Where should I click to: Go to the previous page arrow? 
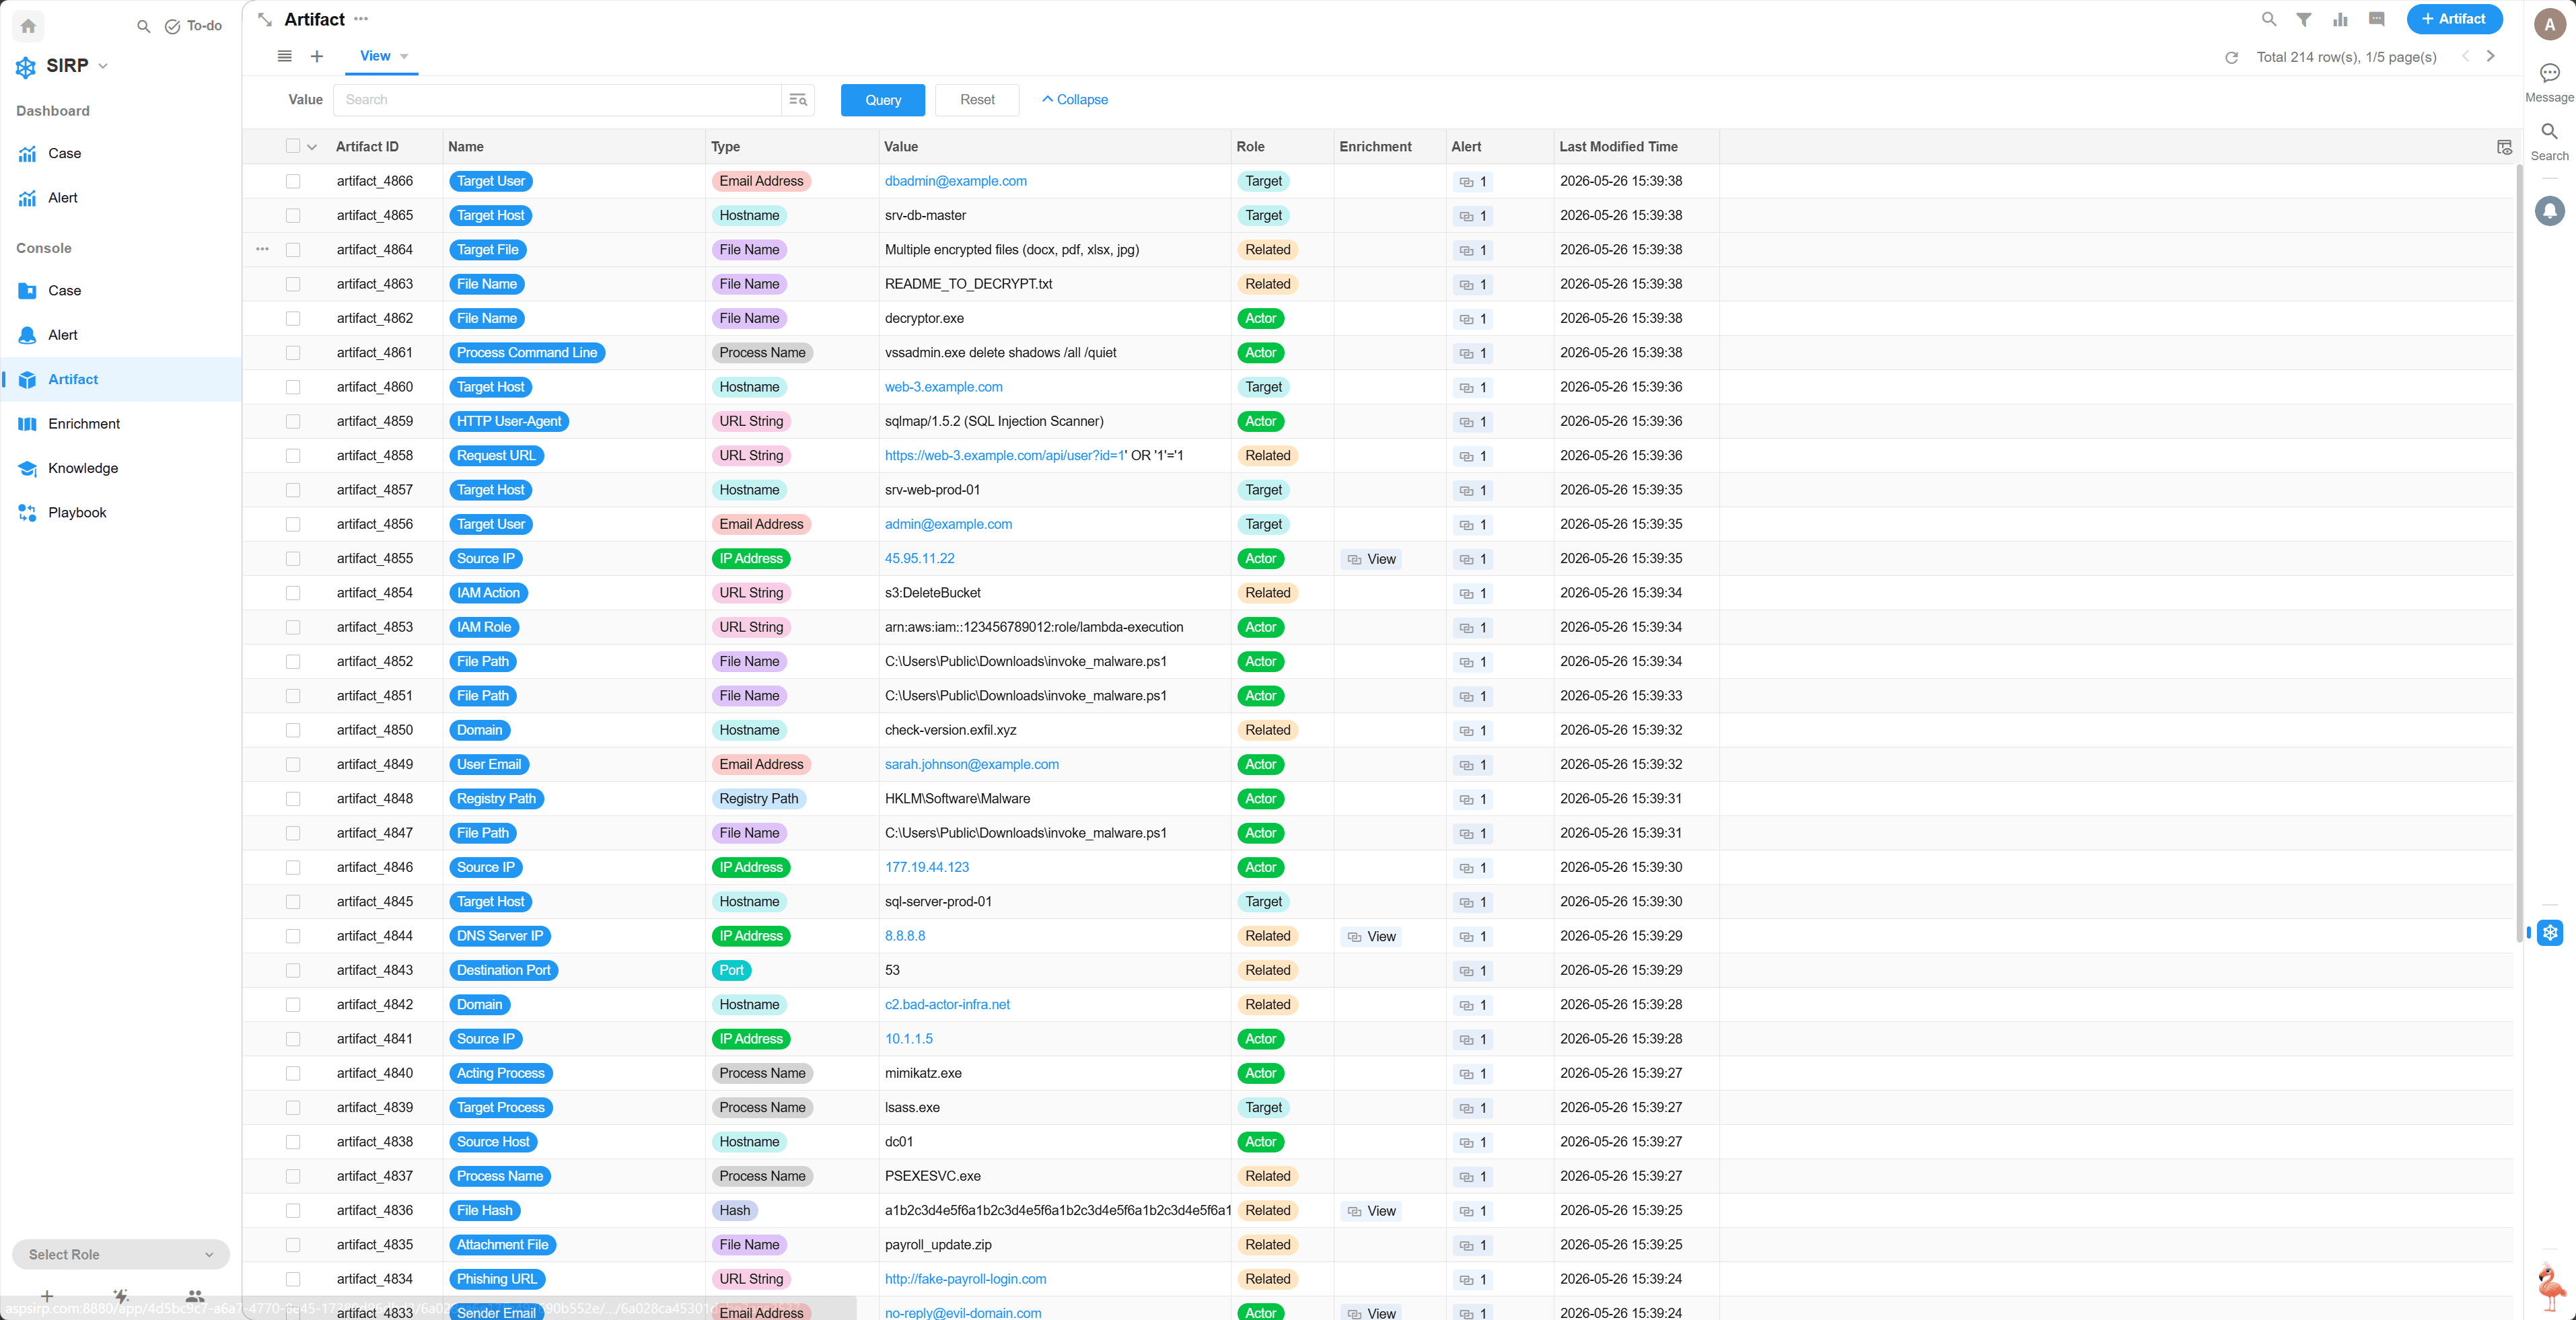(2465, 56)
